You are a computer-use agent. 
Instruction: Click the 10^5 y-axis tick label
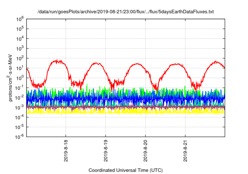pyautogui.click(x=20, y=29)
